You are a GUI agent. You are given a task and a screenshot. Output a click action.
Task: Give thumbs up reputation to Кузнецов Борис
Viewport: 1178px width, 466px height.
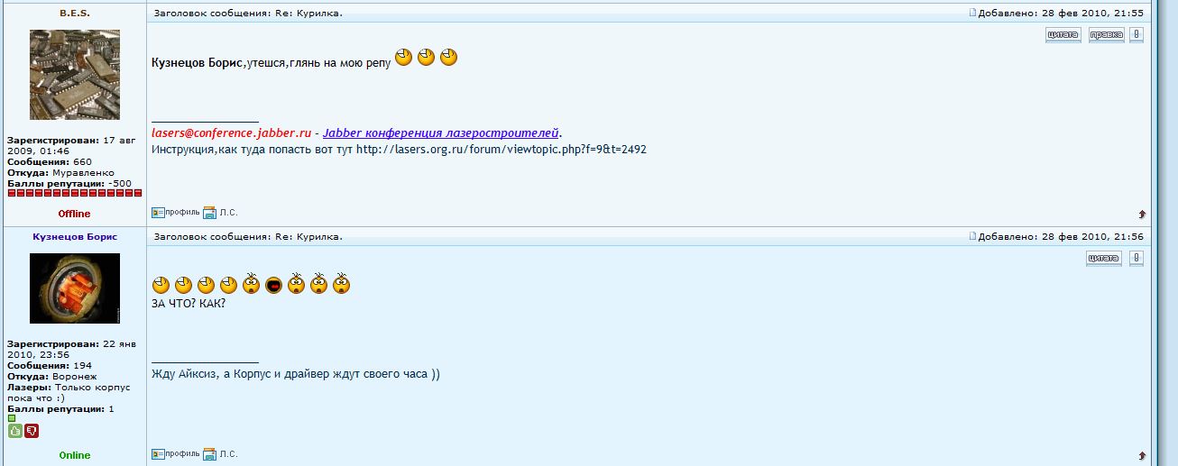(15, 431)
